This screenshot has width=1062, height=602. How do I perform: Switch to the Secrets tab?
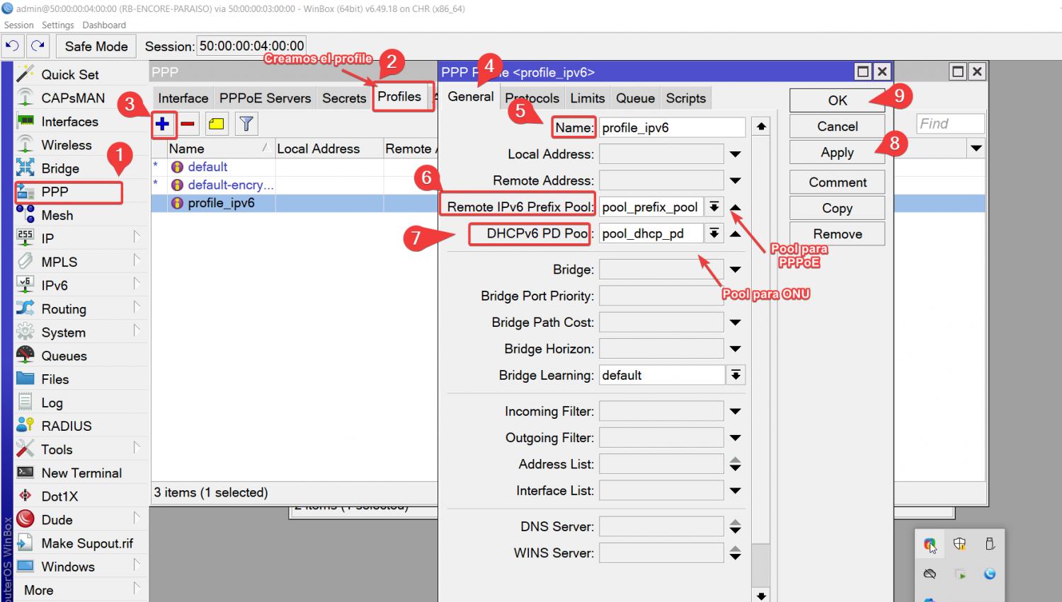[x=344, y=98]
